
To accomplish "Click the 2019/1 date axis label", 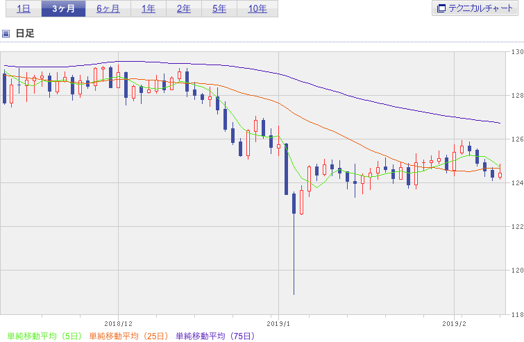I will click(278, 324).
